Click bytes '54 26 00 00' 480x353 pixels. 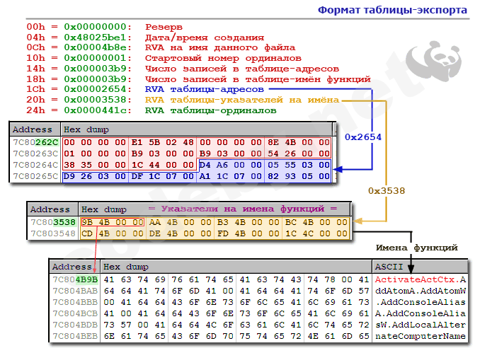coord(299,154)
